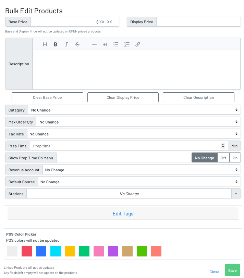Image resolution: width=244 pixels, height=278 pixels.
Task: Select No Change for Show Prep Time
Action: pos(204,158)
